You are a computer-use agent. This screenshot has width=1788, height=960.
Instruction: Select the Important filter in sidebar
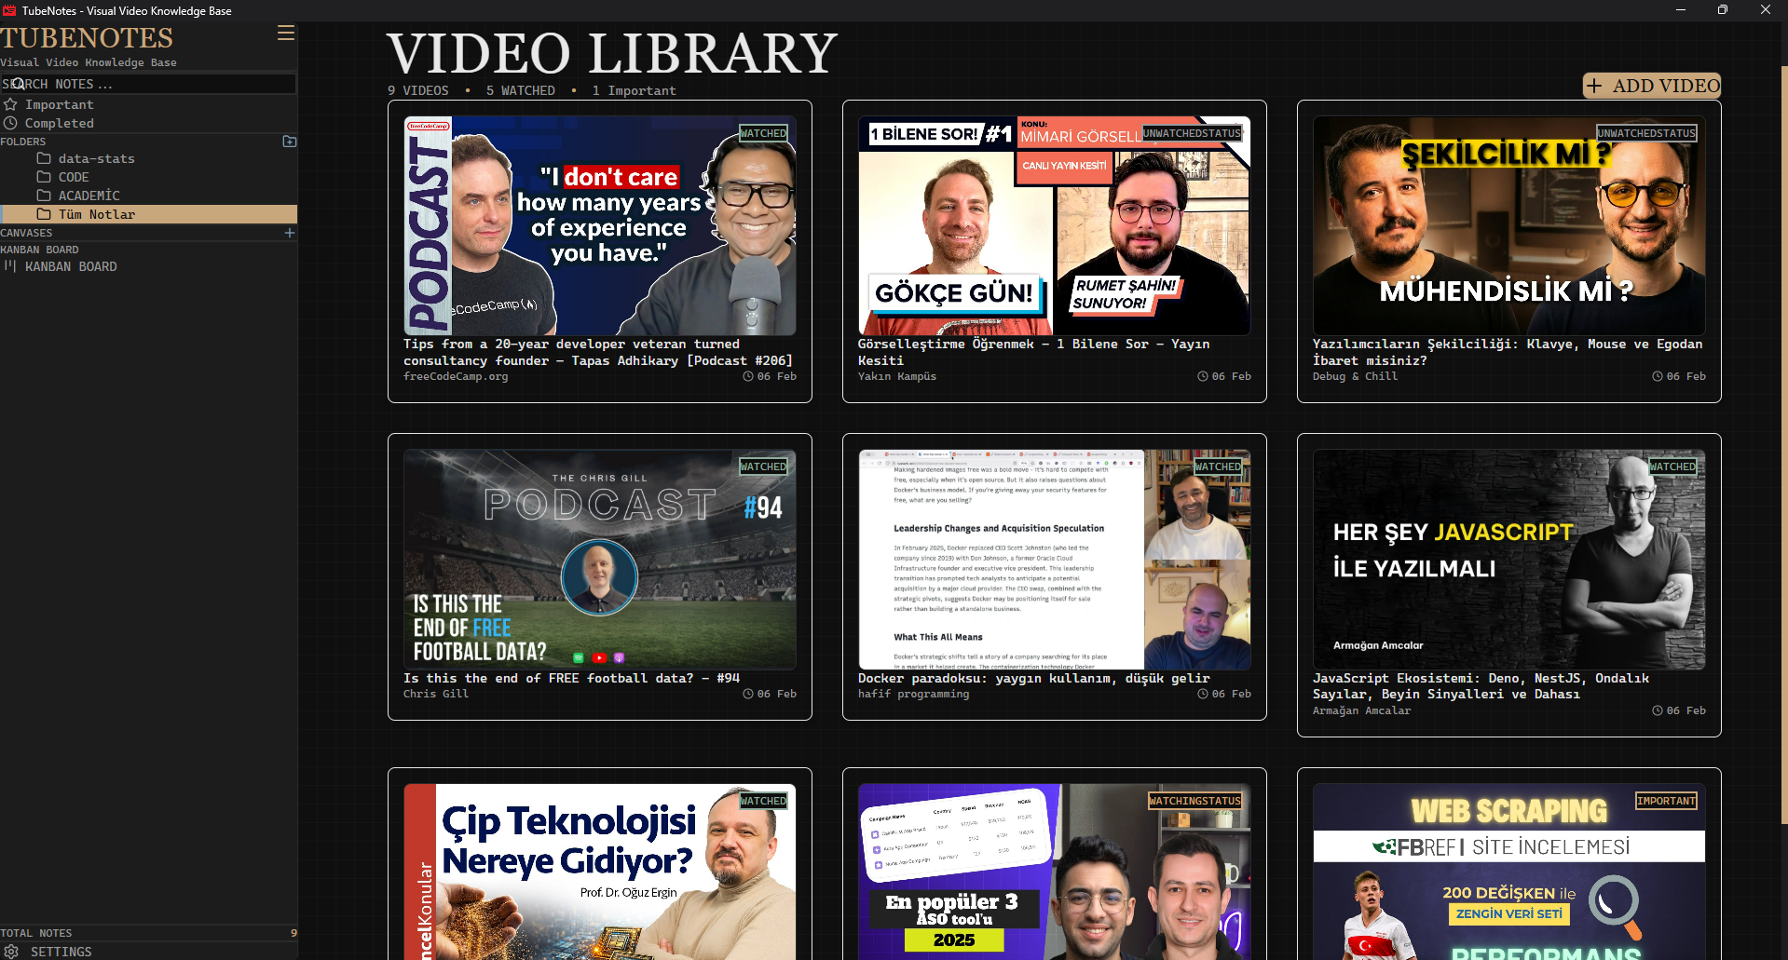coord(58,104)
